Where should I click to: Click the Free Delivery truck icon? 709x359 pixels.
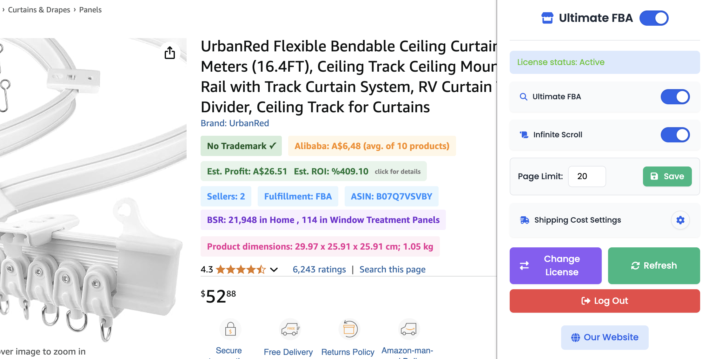(x=289, y=329)
